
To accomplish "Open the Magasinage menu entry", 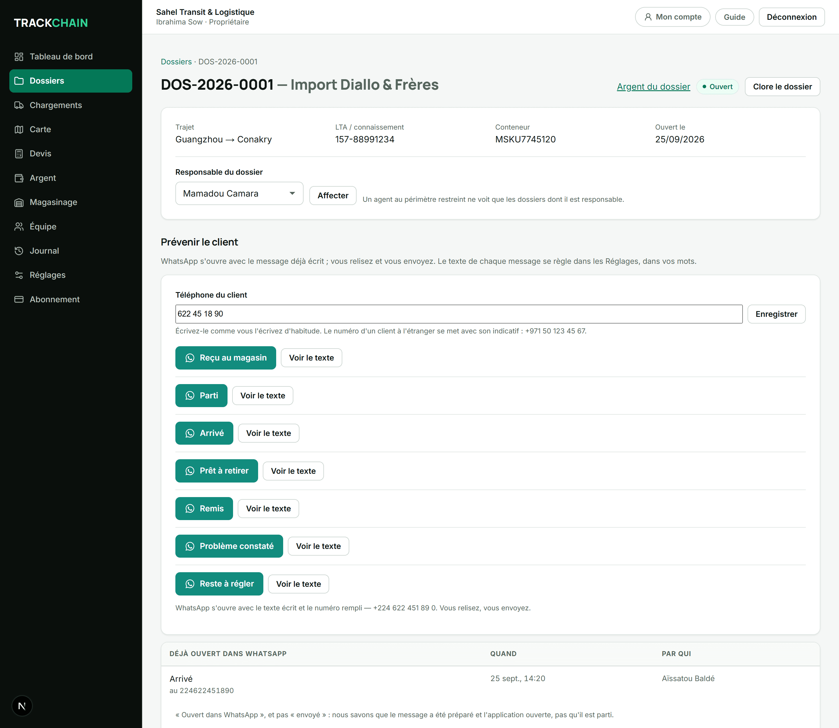I will pyautogui.click(x=71, y=202).
